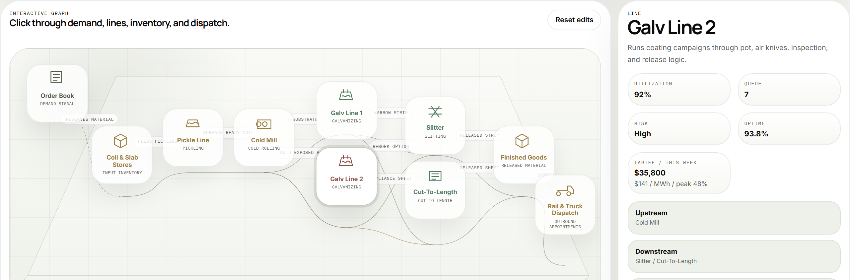This screenshot has width=850, height=280.
Task: Click the Galv Line 2 pot icon
Action: [x=346, y=161]
